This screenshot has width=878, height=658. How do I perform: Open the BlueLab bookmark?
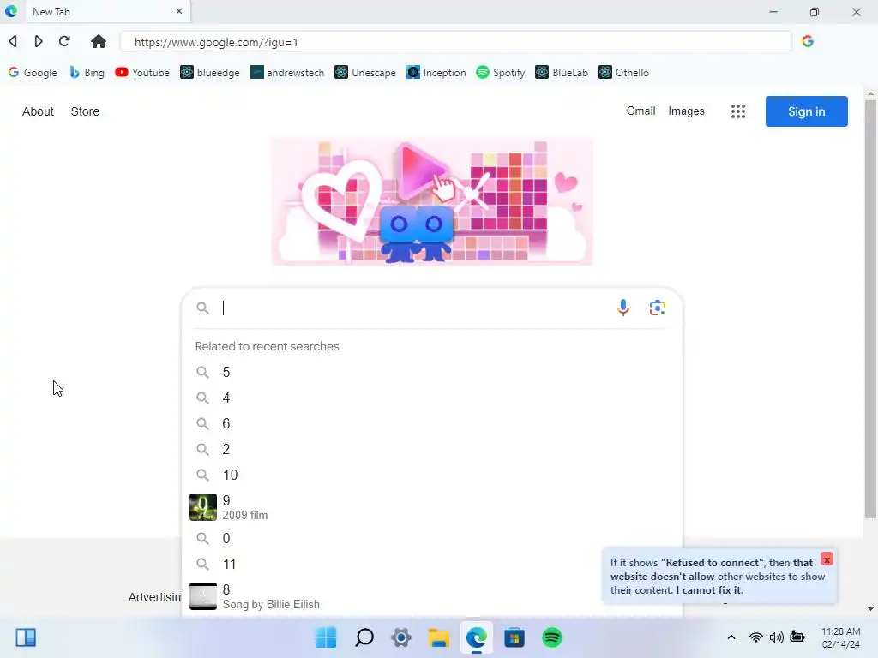pyautogui.click(x=562, y=73)
